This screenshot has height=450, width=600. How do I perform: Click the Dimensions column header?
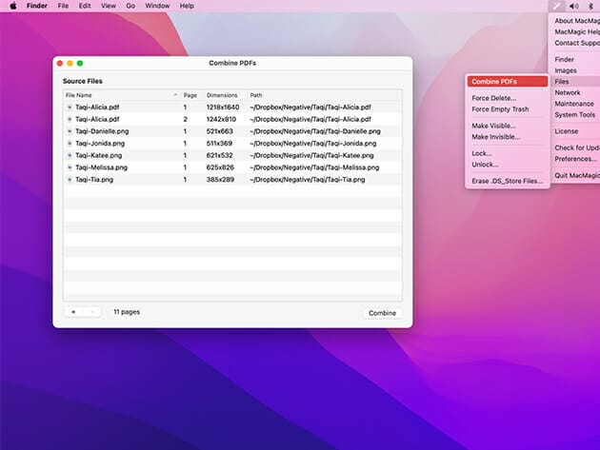222,95
